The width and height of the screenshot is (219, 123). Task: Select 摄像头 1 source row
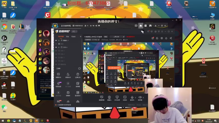[68, 40]
